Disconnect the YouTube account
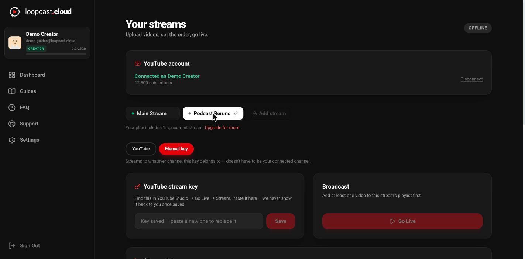The width and height of the screenshot is (525, 259). point(471,79)
